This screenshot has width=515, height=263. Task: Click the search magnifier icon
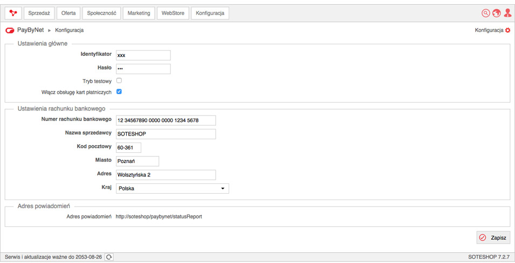pyautogui.click(x=485, y=13)
